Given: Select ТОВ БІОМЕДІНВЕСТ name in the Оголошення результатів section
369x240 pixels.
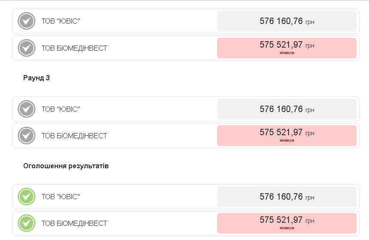Looking at the screenshot, I should [74, 223].
